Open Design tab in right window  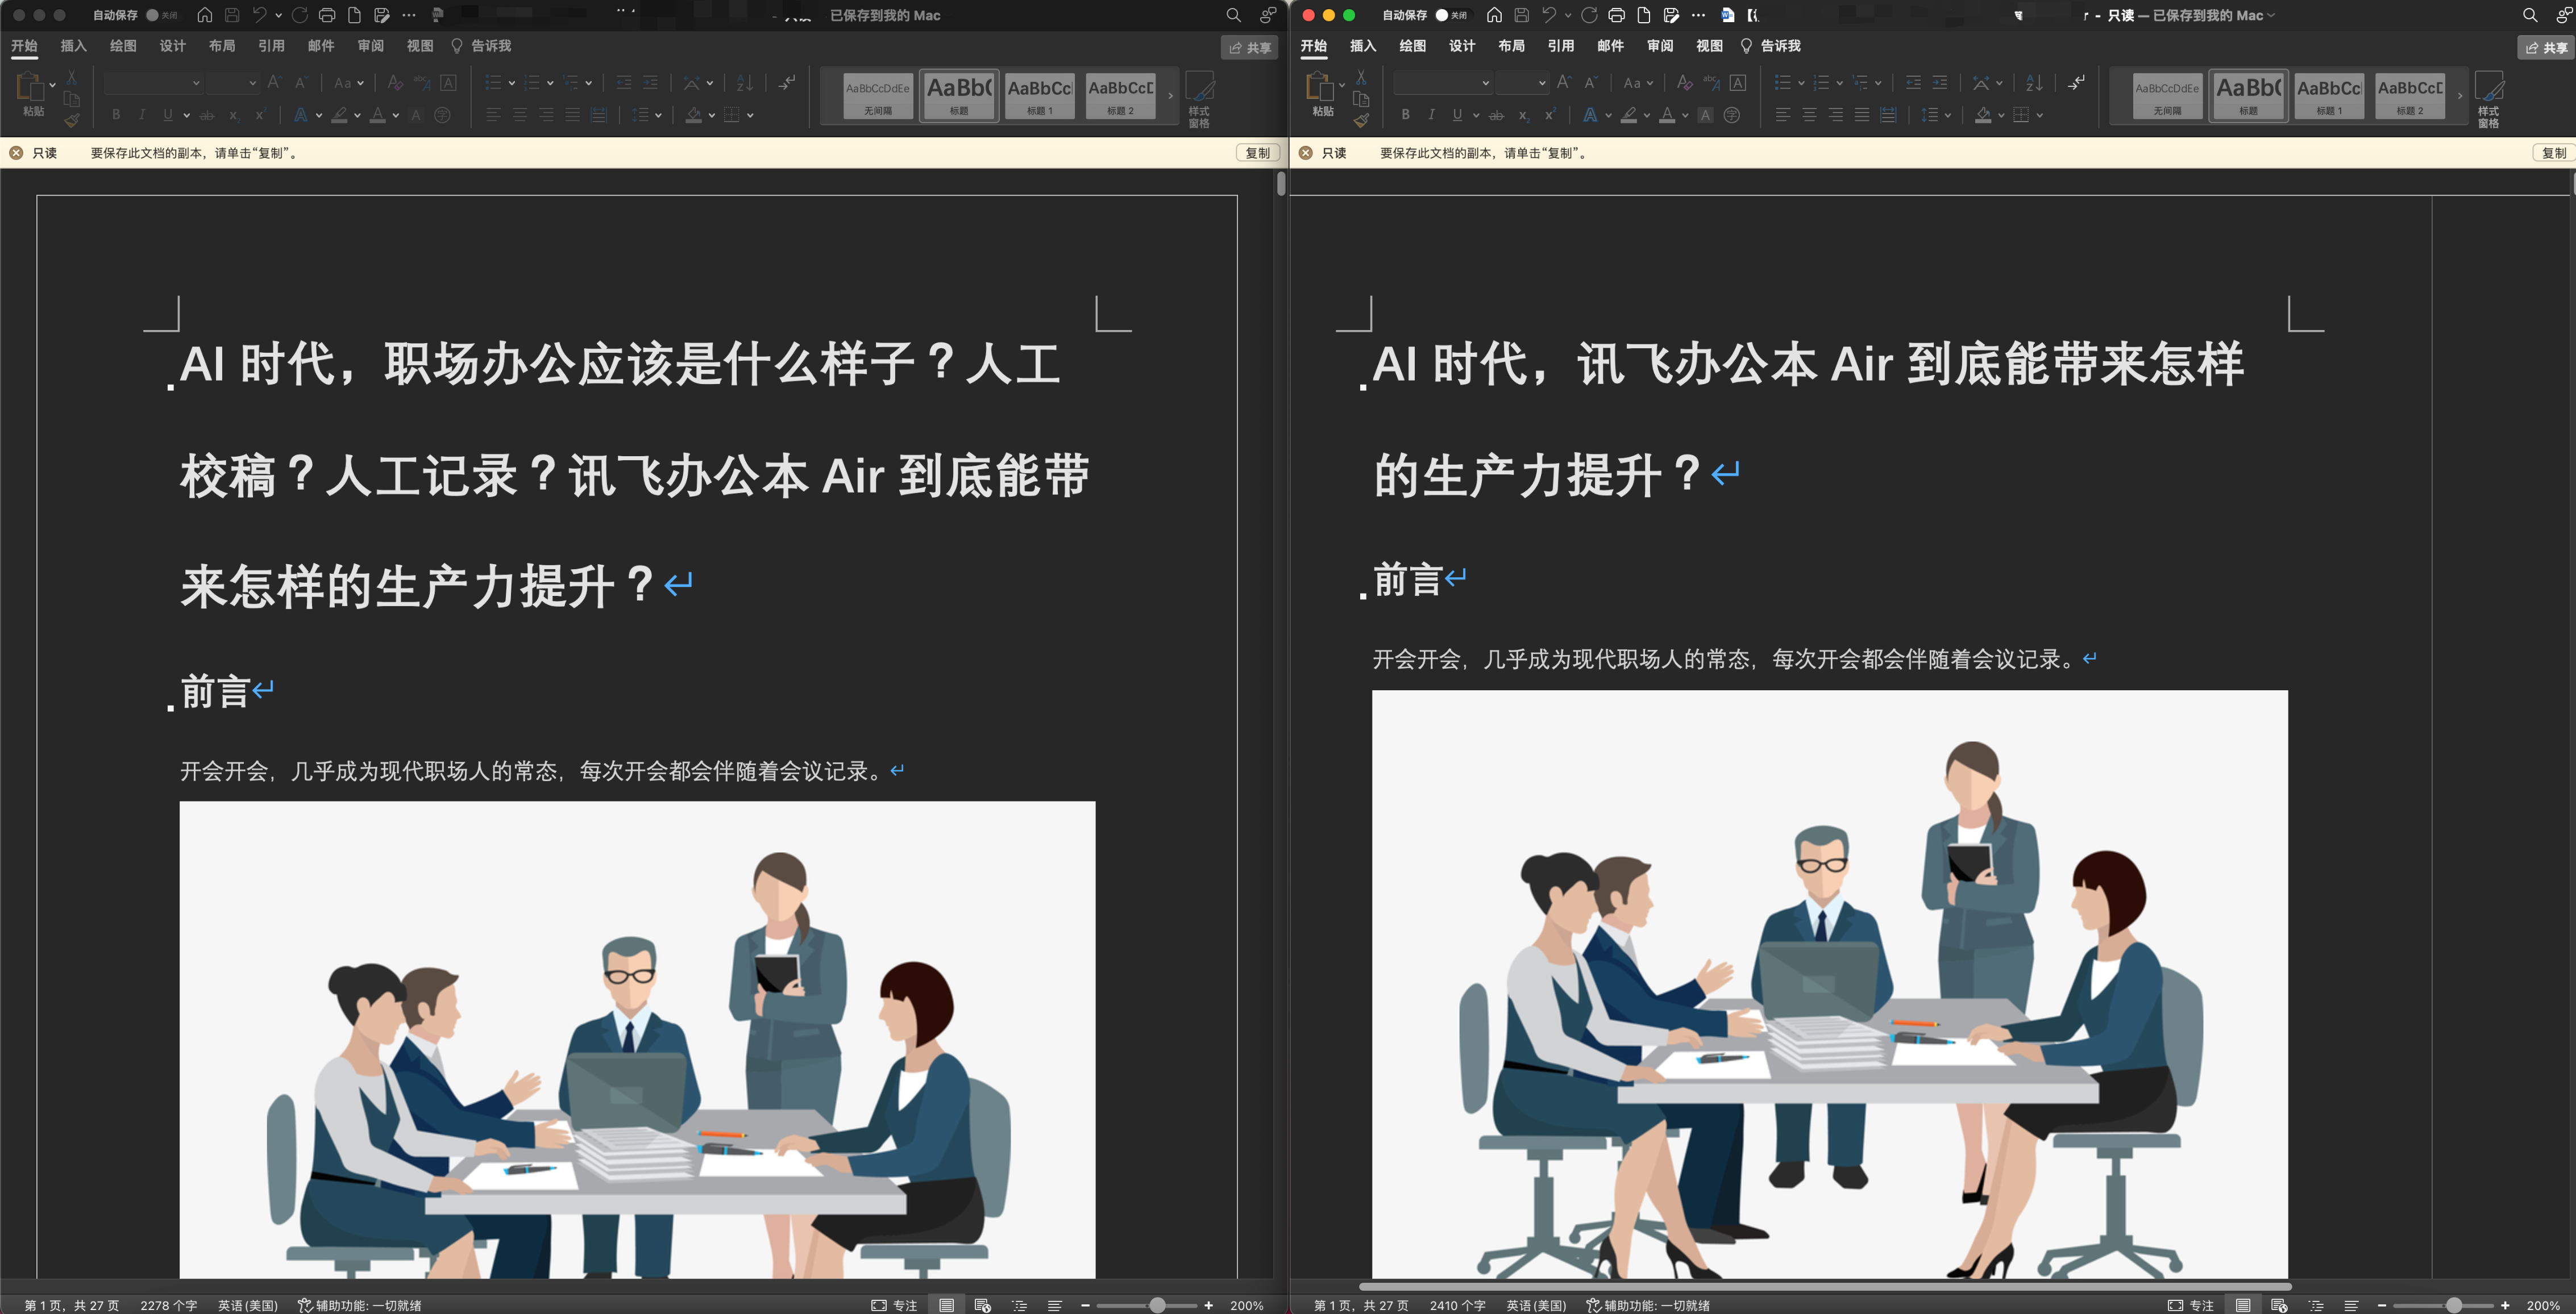pos(1462,46)
